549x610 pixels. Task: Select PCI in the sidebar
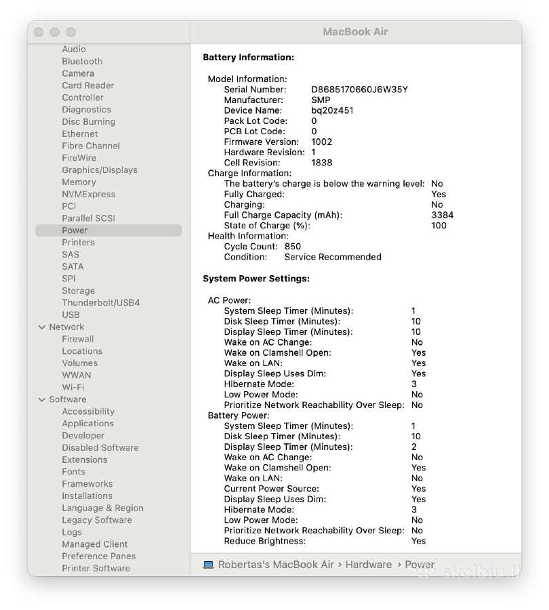click(x=69, y=206)
